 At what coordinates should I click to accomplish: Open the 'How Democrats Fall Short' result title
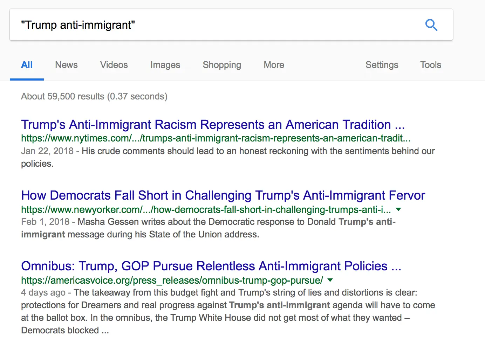(x=223, y=195)
